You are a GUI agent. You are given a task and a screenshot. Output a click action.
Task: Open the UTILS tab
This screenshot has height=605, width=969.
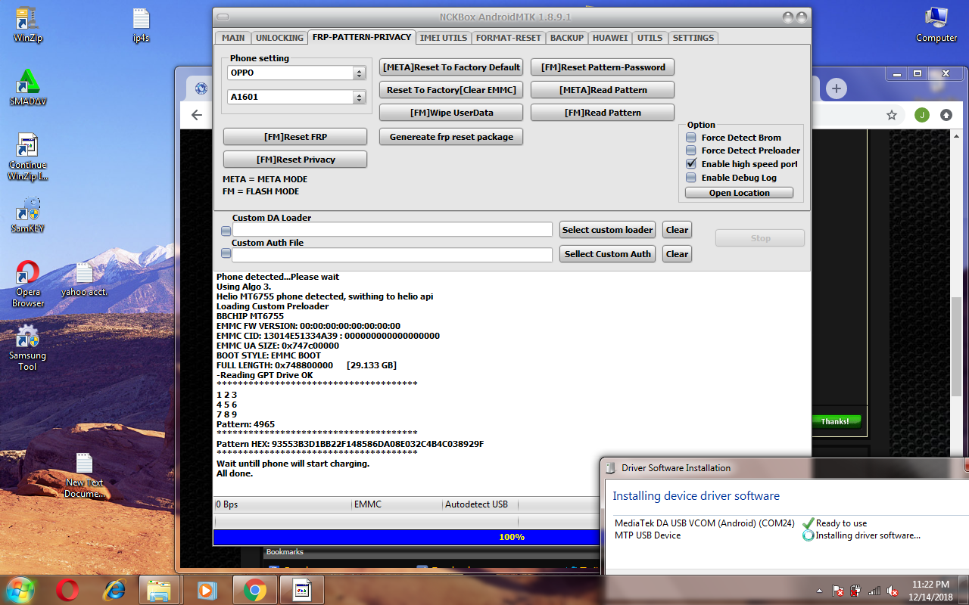[650, 38]
